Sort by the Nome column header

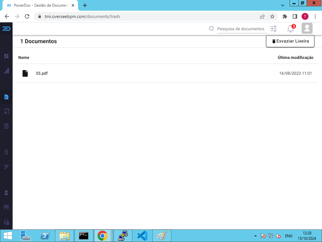pyautogui.click(x=24, y=58)
